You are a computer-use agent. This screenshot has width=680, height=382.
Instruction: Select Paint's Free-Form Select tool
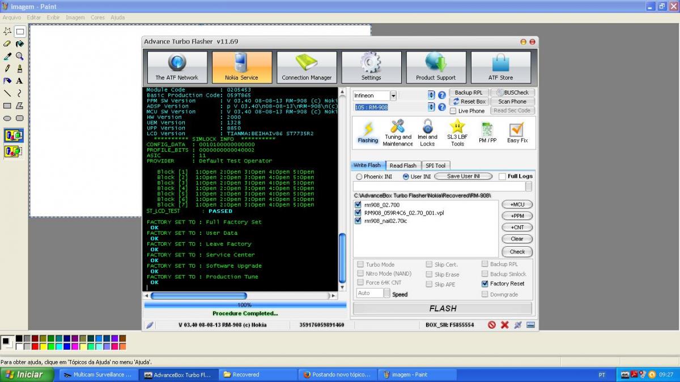[7, 32]
